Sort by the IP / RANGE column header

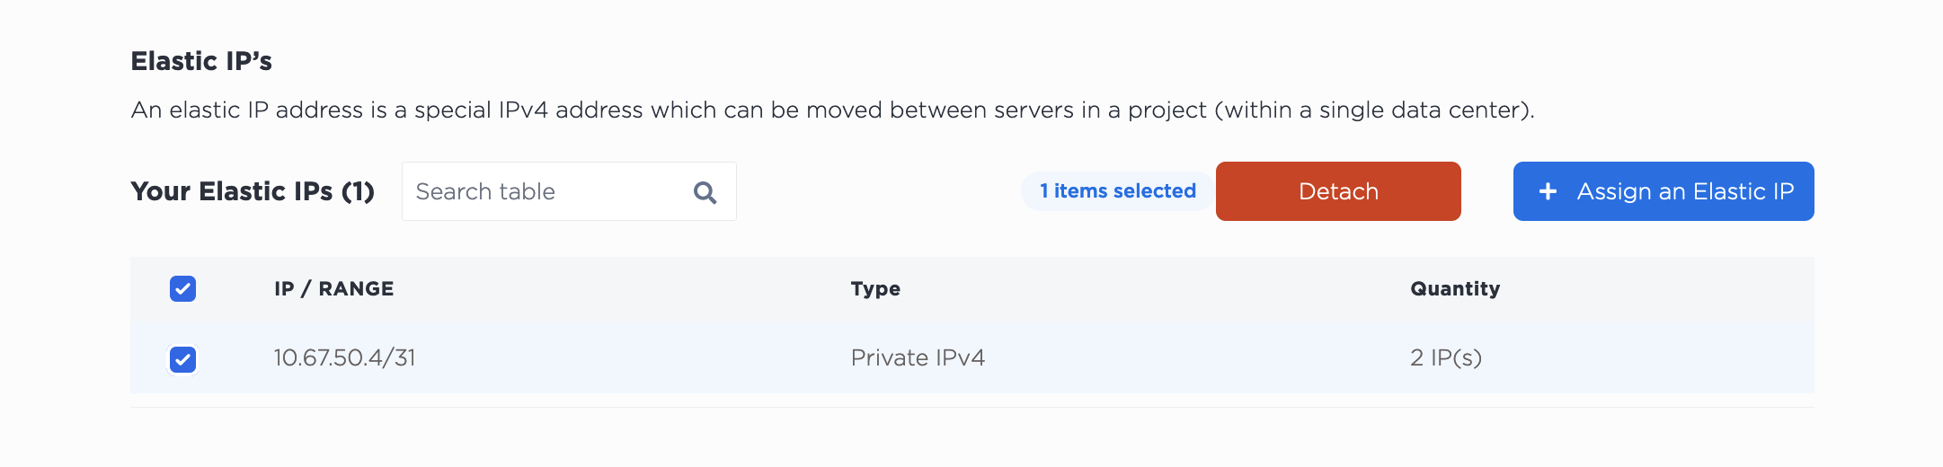(333, 289)
